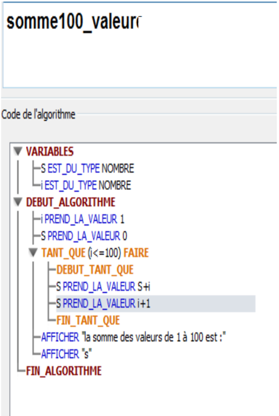
Task: Select the TANT_QUE (i<=100) FAIRE line
Action: (95, 253)
